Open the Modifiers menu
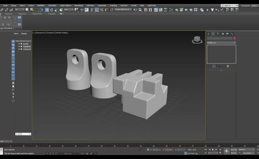The width and height of the screenshot is (259, 159). tap(41, 6)
